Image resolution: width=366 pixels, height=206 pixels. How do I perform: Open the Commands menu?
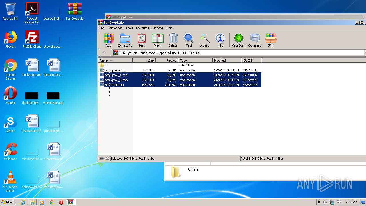(115, 28)
